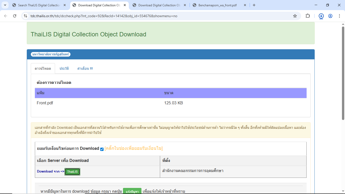Open the Chrome tab search dropdown arrow
The width and height of the screenshot is (345, 194).
click(5, 5)
